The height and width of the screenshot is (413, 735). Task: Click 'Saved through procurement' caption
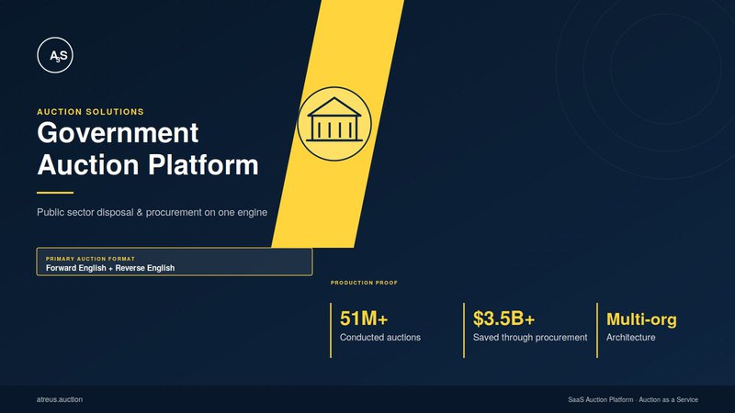click(x=530, y=337)
